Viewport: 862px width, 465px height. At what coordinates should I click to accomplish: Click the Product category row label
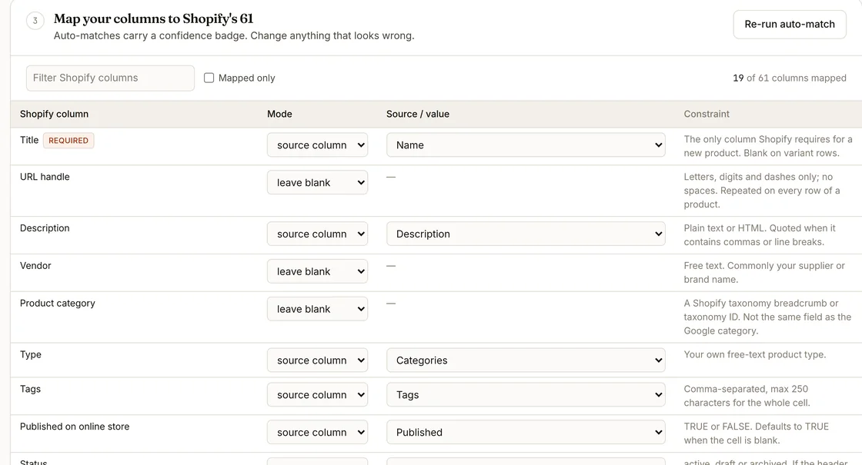57,303
